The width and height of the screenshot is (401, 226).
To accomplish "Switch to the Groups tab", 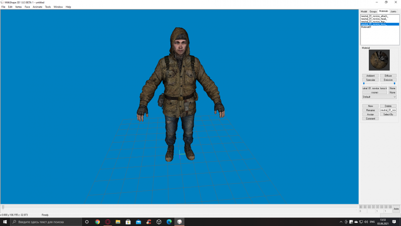I will point(373,12).
